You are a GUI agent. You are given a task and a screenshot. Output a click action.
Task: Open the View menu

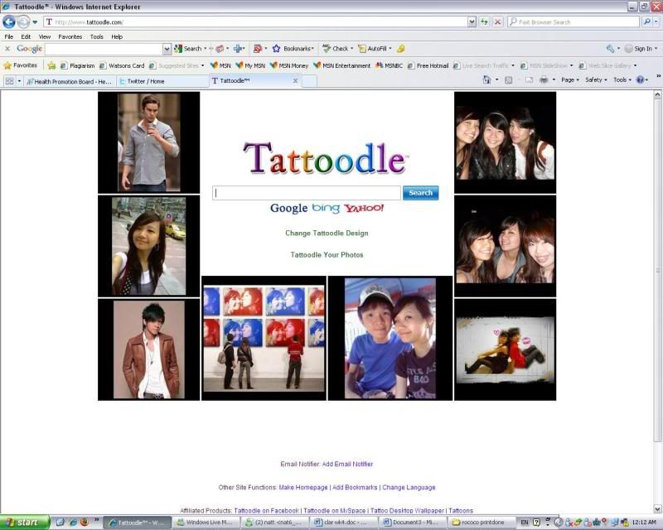(45, 36)
